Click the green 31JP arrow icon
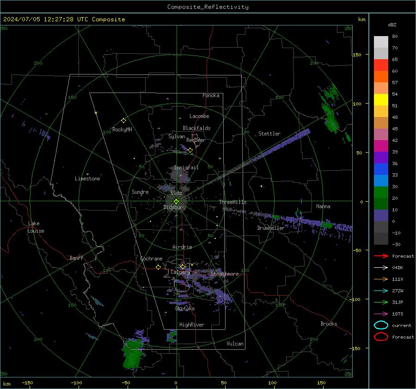Viewport: 416px width, 389px height. (381, 302)
